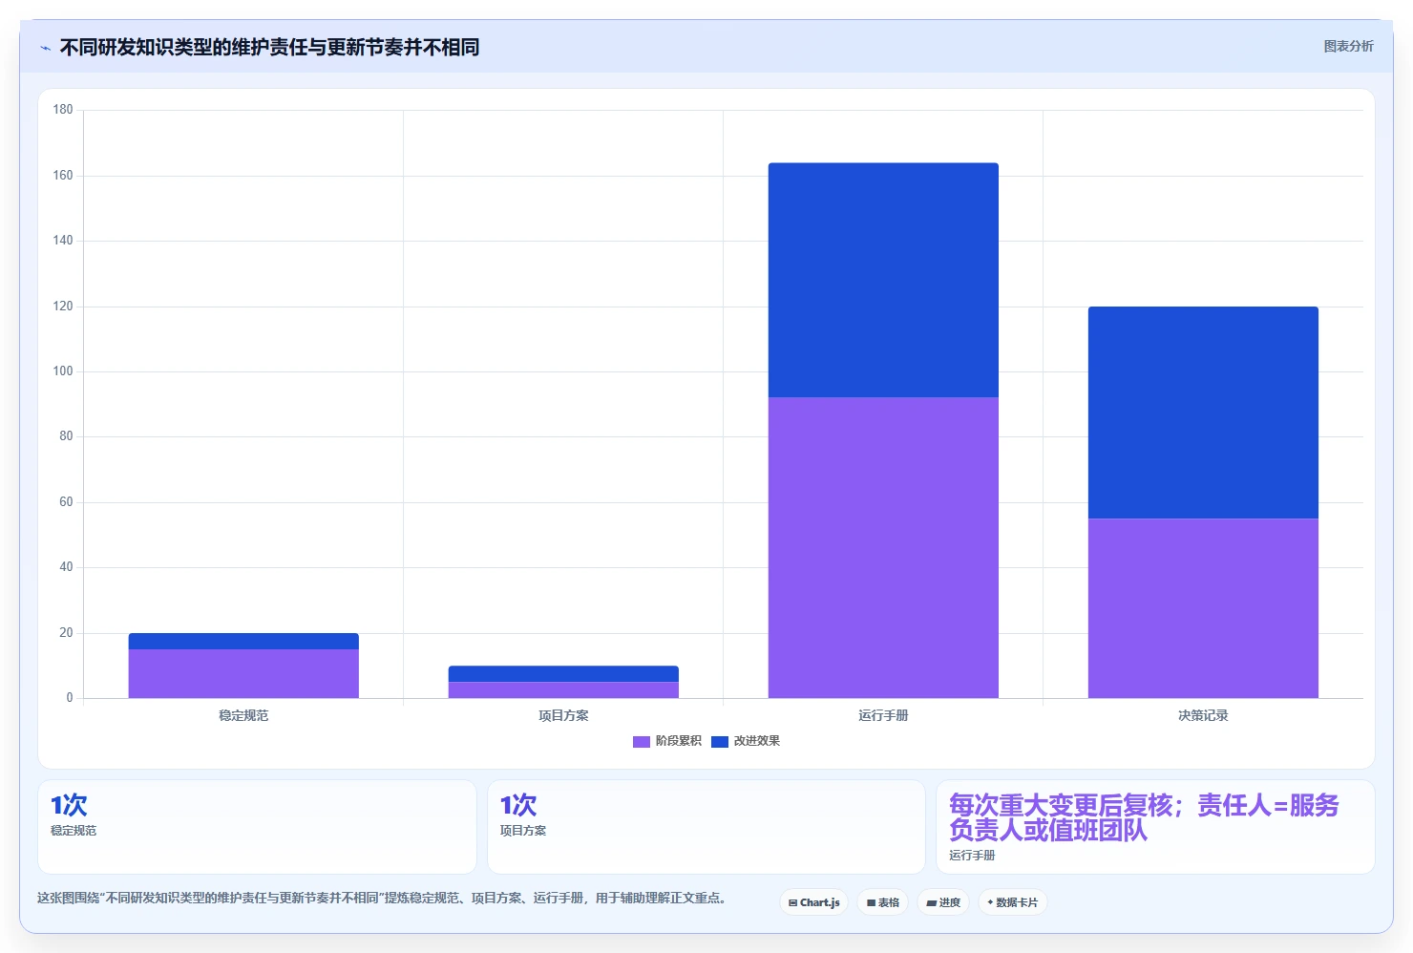Click the blue segment of 项目方案 bar
Image resolution: width=1413 pixels, height=953 pixels.
(x=563, y=673)
